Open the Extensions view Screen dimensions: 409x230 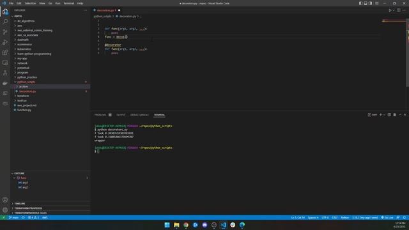point(5,52)
